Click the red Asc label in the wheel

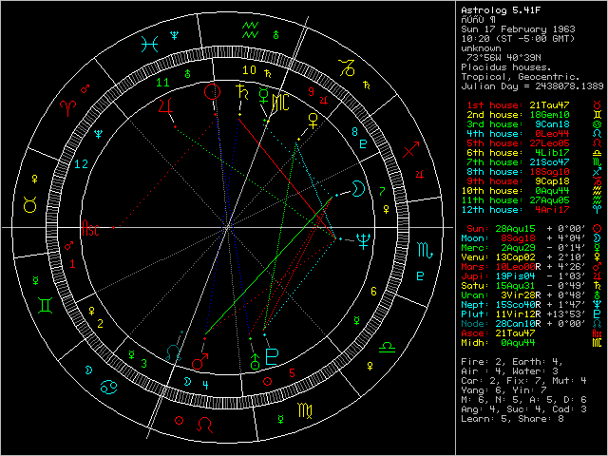pos(90,228)
